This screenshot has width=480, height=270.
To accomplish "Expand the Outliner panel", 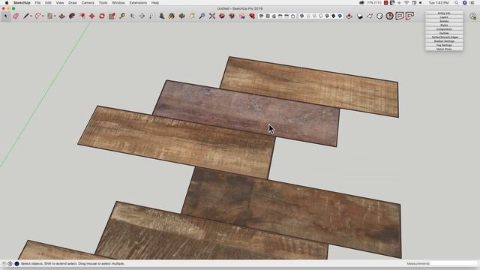I will 444,33.
